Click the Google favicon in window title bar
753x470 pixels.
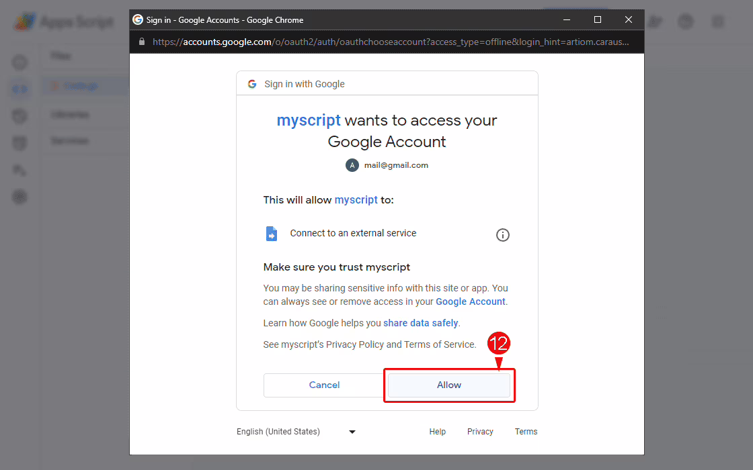tap(138, 20)
